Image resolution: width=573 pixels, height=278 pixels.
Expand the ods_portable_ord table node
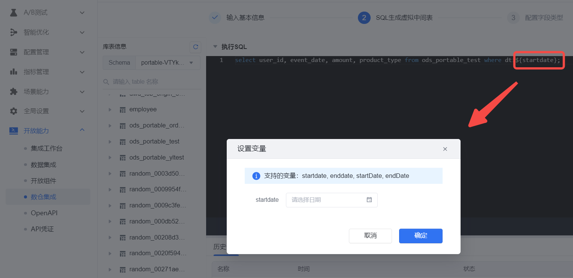pyautogui.click(x=110, y=126)
